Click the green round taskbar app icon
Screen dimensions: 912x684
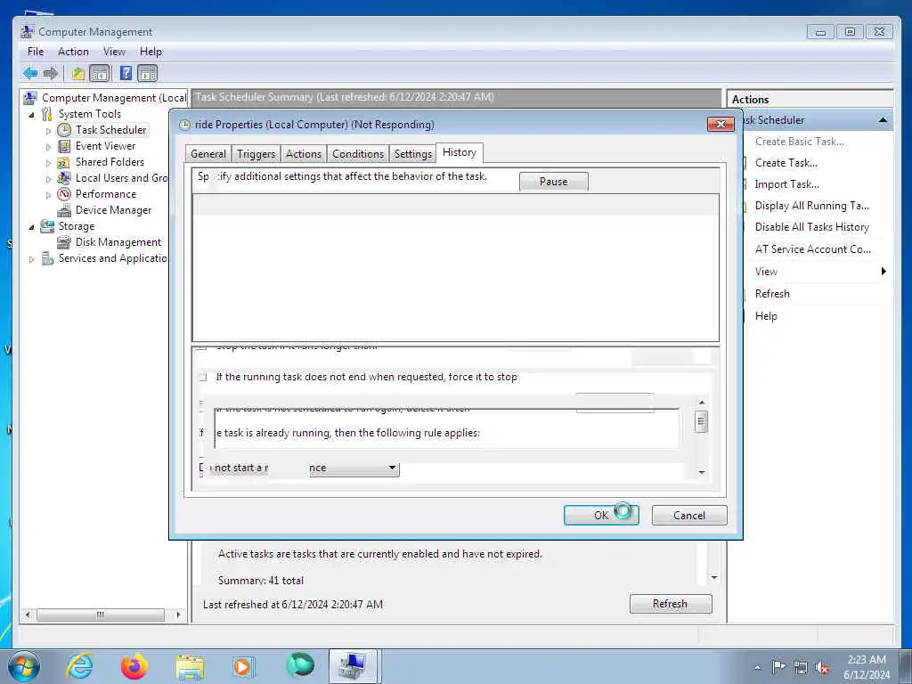coord(300,665)
